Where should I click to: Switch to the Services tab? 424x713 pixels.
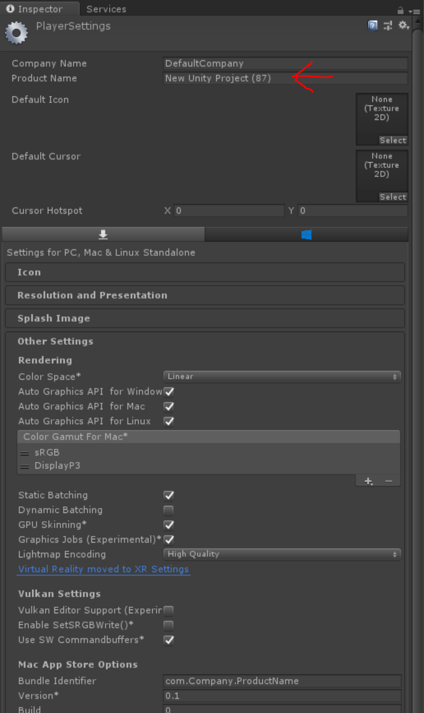(x=106, y=9)
